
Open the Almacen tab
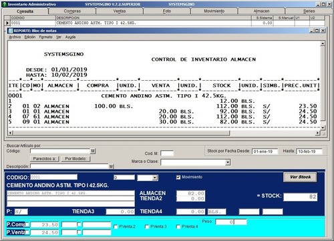(x=261, y=11)
